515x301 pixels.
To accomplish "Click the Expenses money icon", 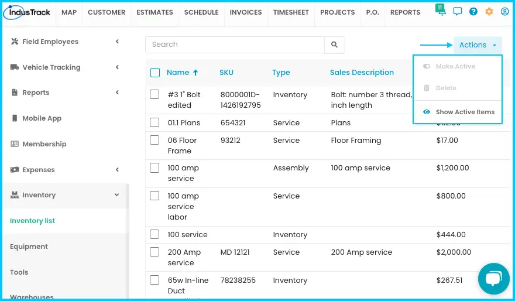I will click(x=15, y=170).
